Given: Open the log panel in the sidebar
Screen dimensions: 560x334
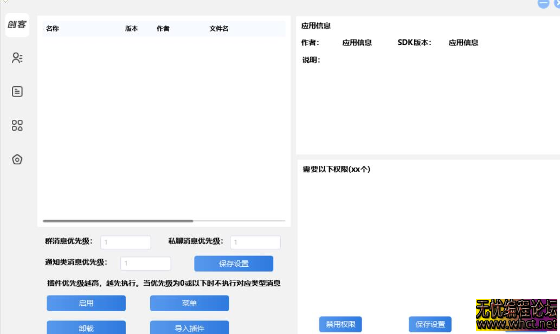Looking at the screenshot, I should [17, 91].
